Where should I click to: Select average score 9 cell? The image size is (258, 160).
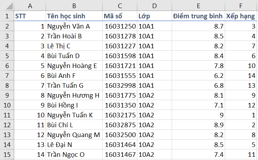tap(198, 115)
